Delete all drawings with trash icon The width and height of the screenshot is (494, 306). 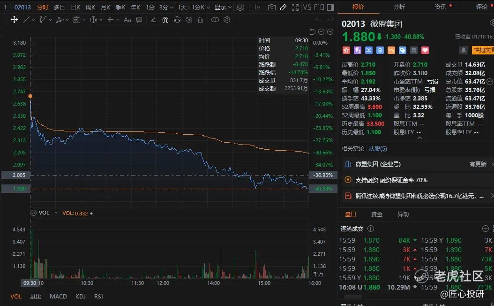click(x=201, y=20)
